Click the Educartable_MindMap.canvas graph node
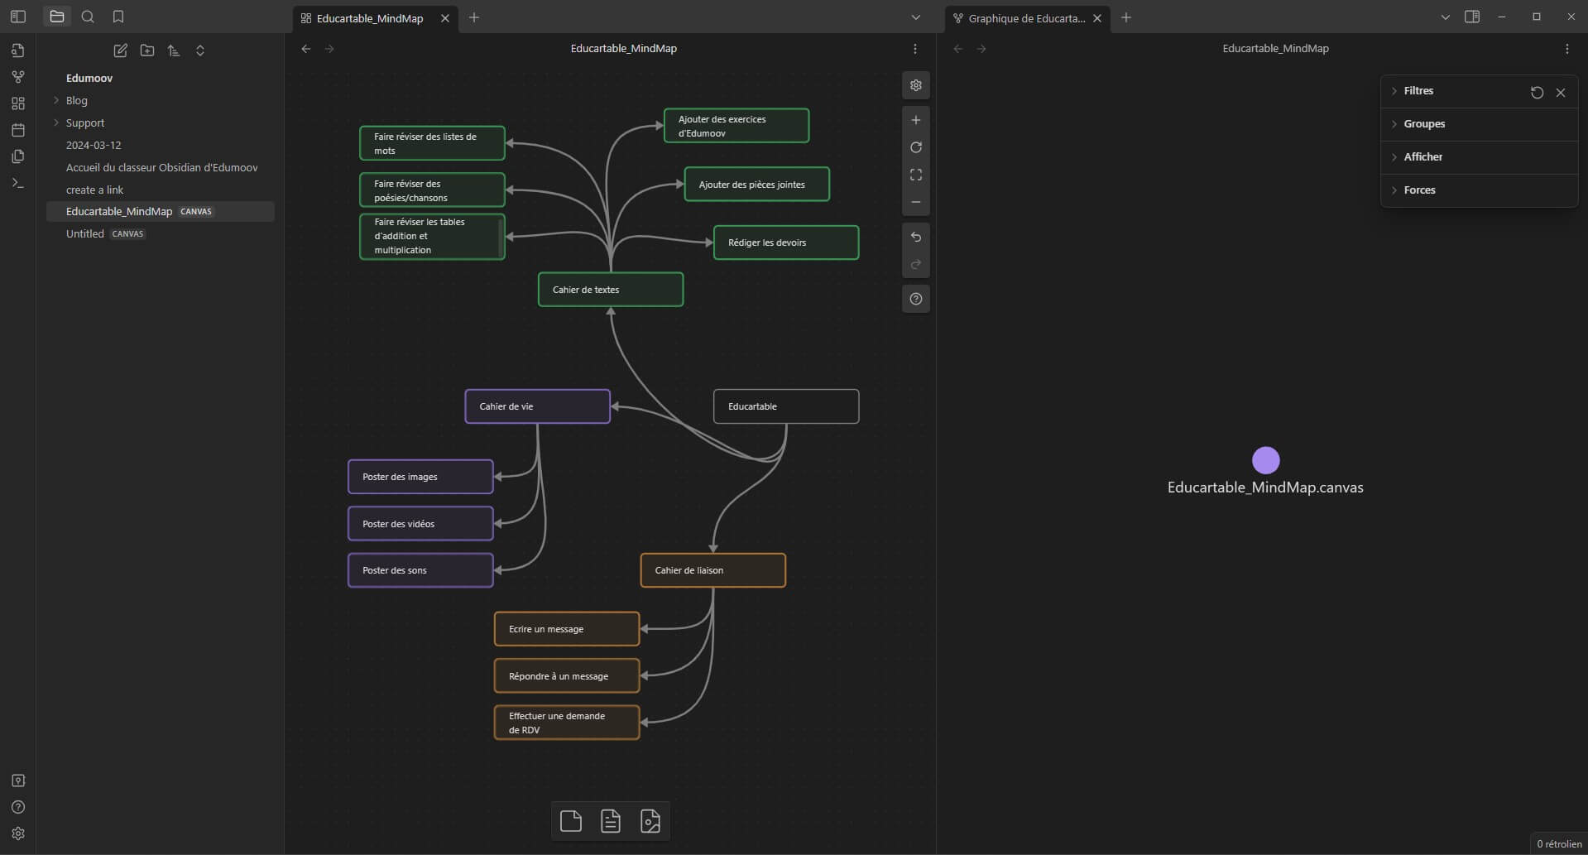Screen dimensions: 1588x855 [1265, 460]
